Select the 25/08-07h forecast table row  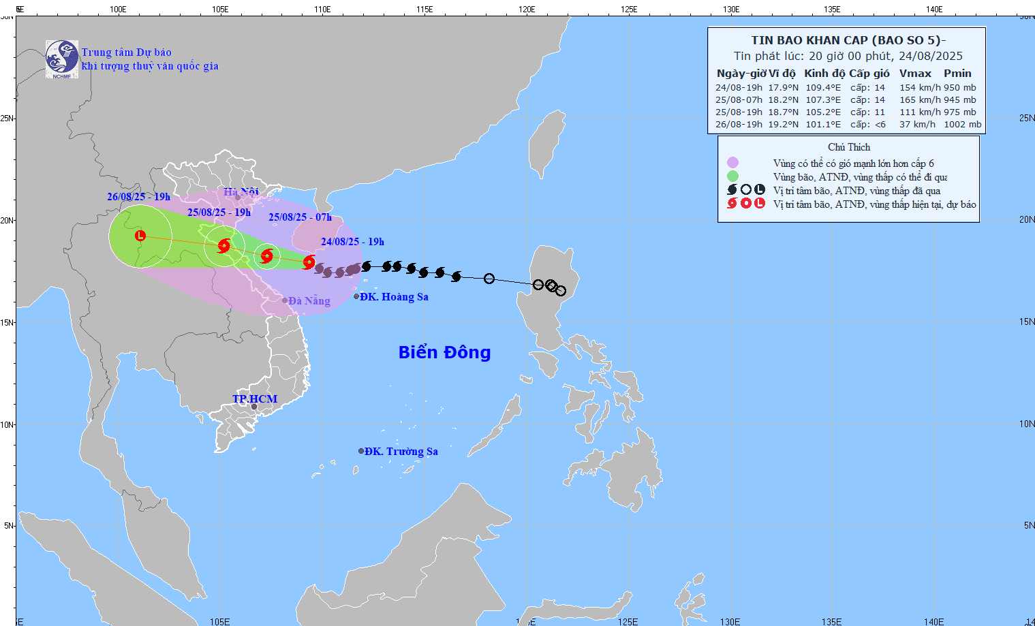click(x=846, y=99)
